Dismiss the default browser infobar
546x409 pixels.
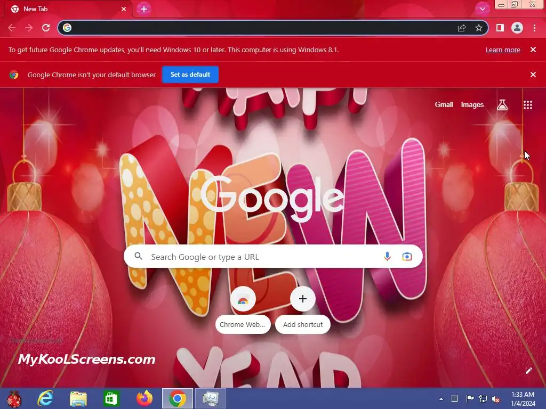[x=533, y=75]
